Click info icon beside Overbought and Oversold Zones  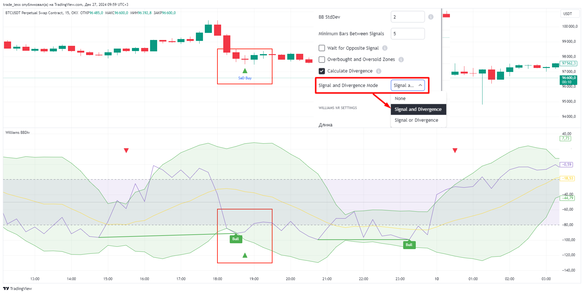click(401, 59)
